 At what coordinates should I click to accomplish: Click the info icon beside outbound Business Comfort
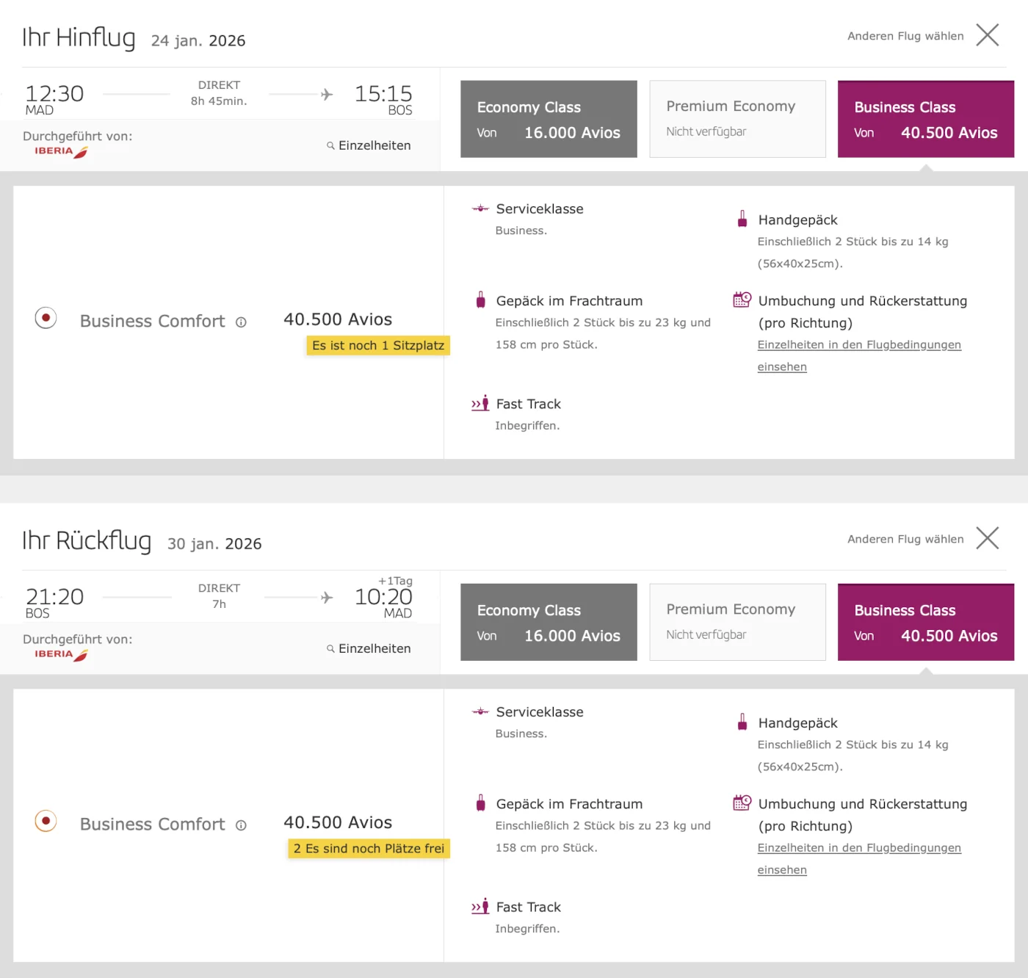[x=241, y=322]
